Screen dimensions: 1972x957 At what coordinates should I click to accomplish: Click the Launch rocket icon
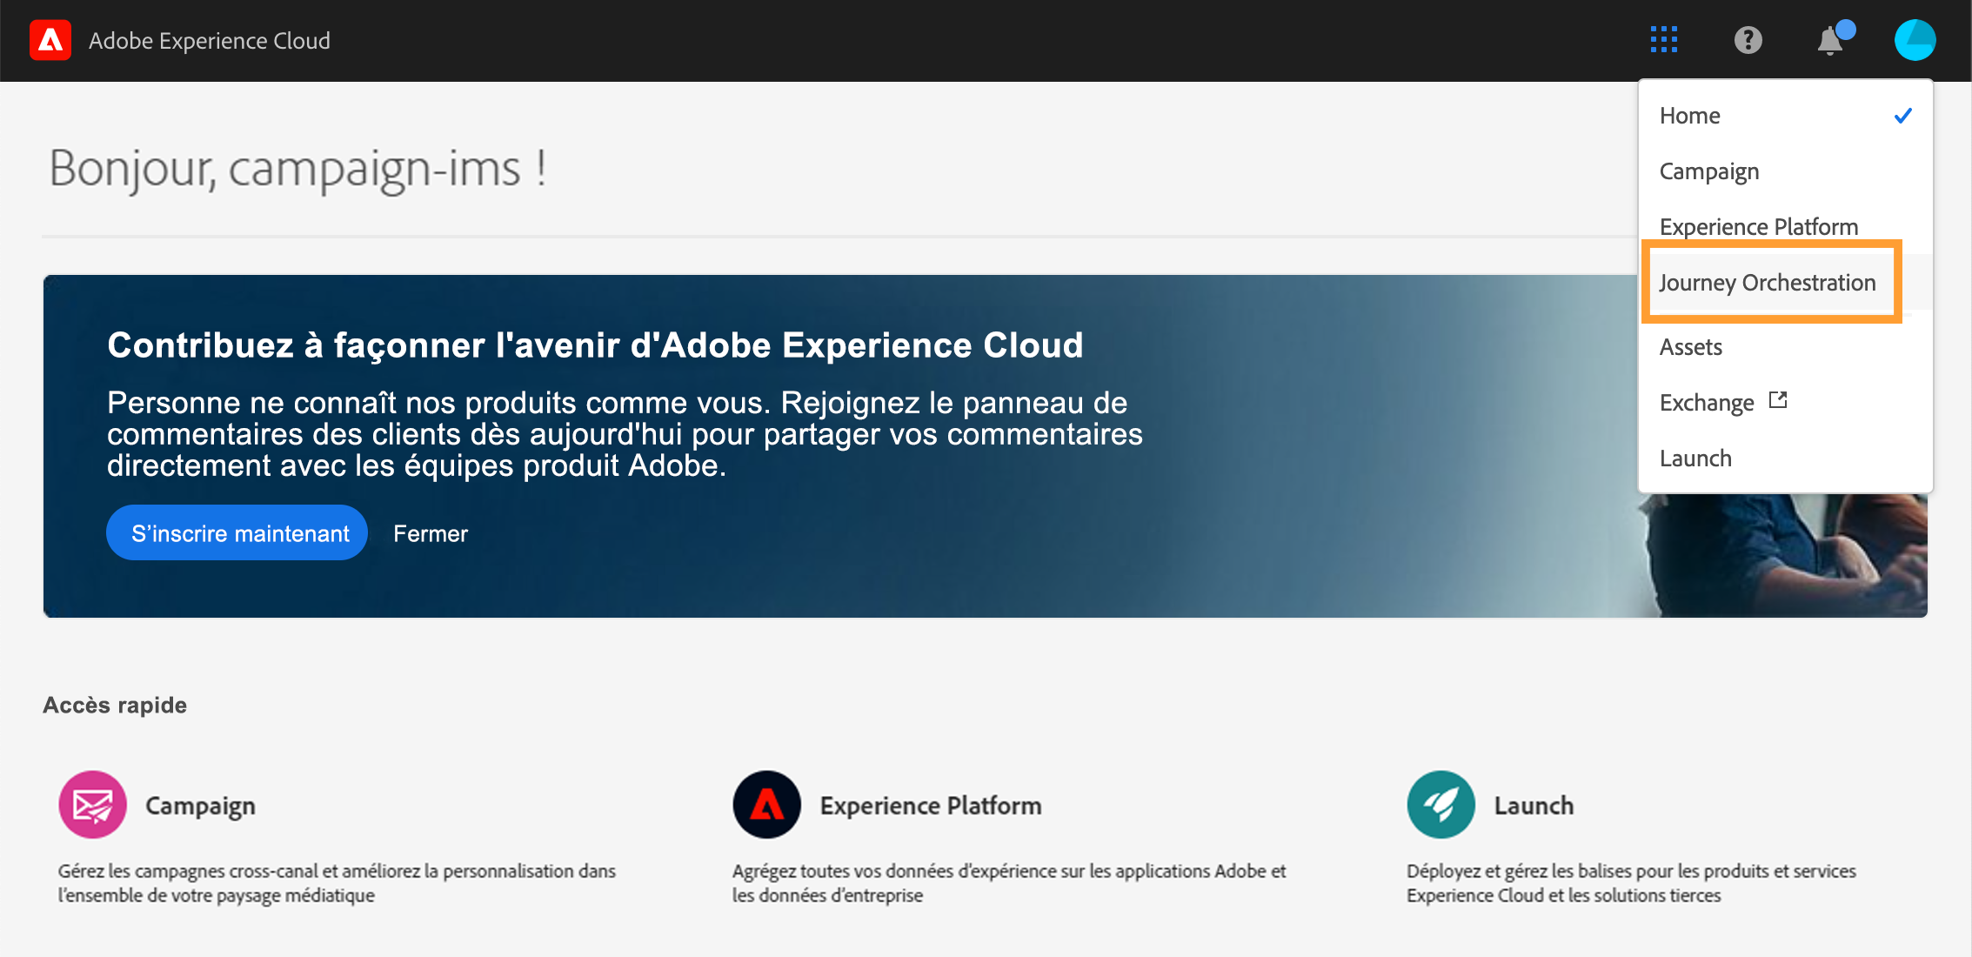point(1441,805)
